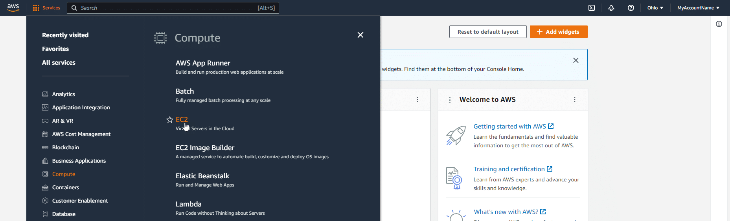Dismiss the widgets info banner

click(x=576, y=60)
